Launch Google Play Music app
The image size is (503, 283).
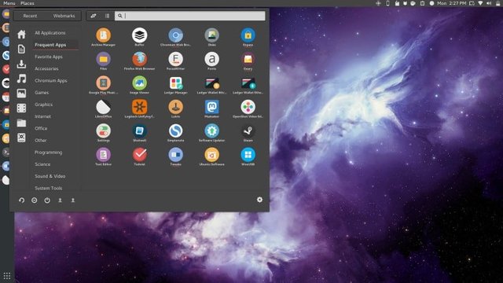[103, 83]
